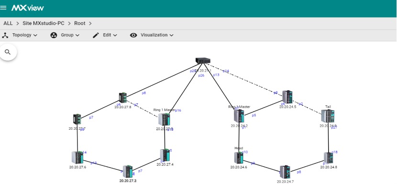Select left Ring 1 Master switch 20.20.27.5
The height and width of the screenshot is (184, 397).
pyautogui.click(x=164, y=120)
